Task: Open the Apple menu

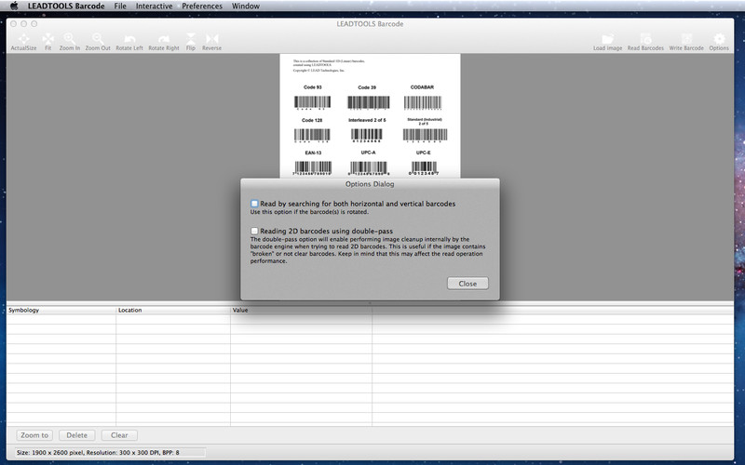Action: (x=14, y=7)
